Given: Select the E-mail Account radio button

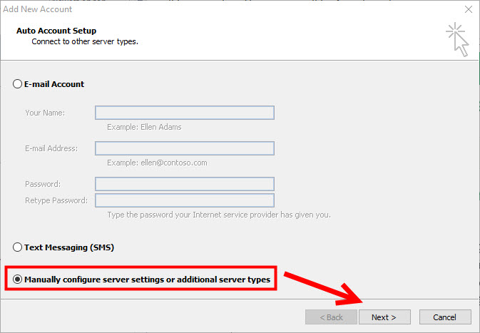Looking at the screenshot, I should tap(19, 84).
